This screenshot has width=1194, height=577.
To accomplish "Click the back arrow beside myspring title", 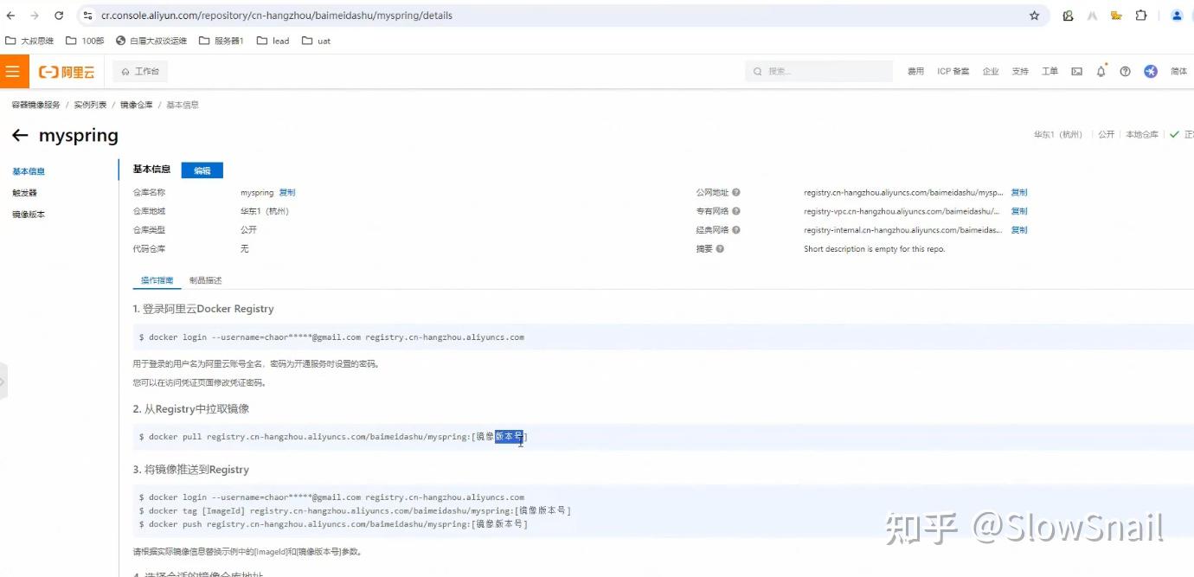I will pos(20,135).
